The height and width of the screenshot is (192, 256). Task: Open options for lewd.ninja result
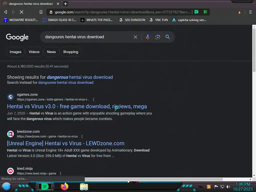[x=60, y=173]
